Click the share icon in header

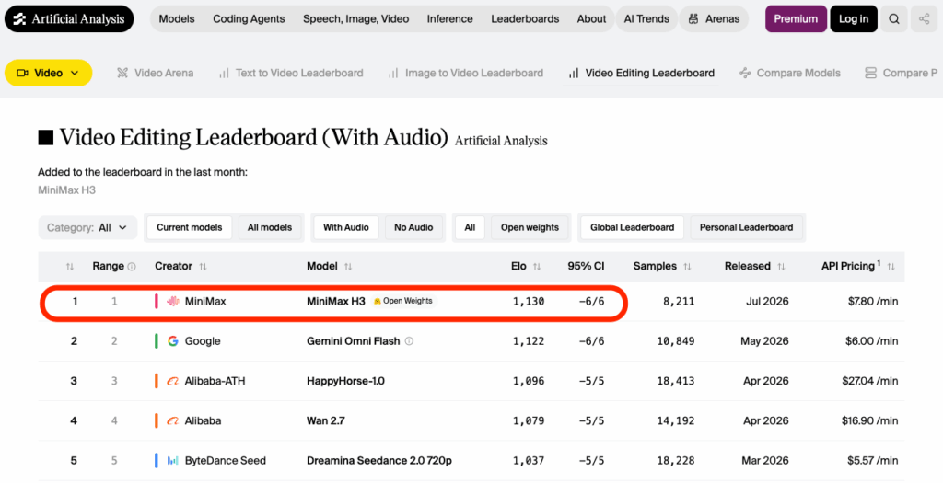pyautogui.click(x=924, y=18)
